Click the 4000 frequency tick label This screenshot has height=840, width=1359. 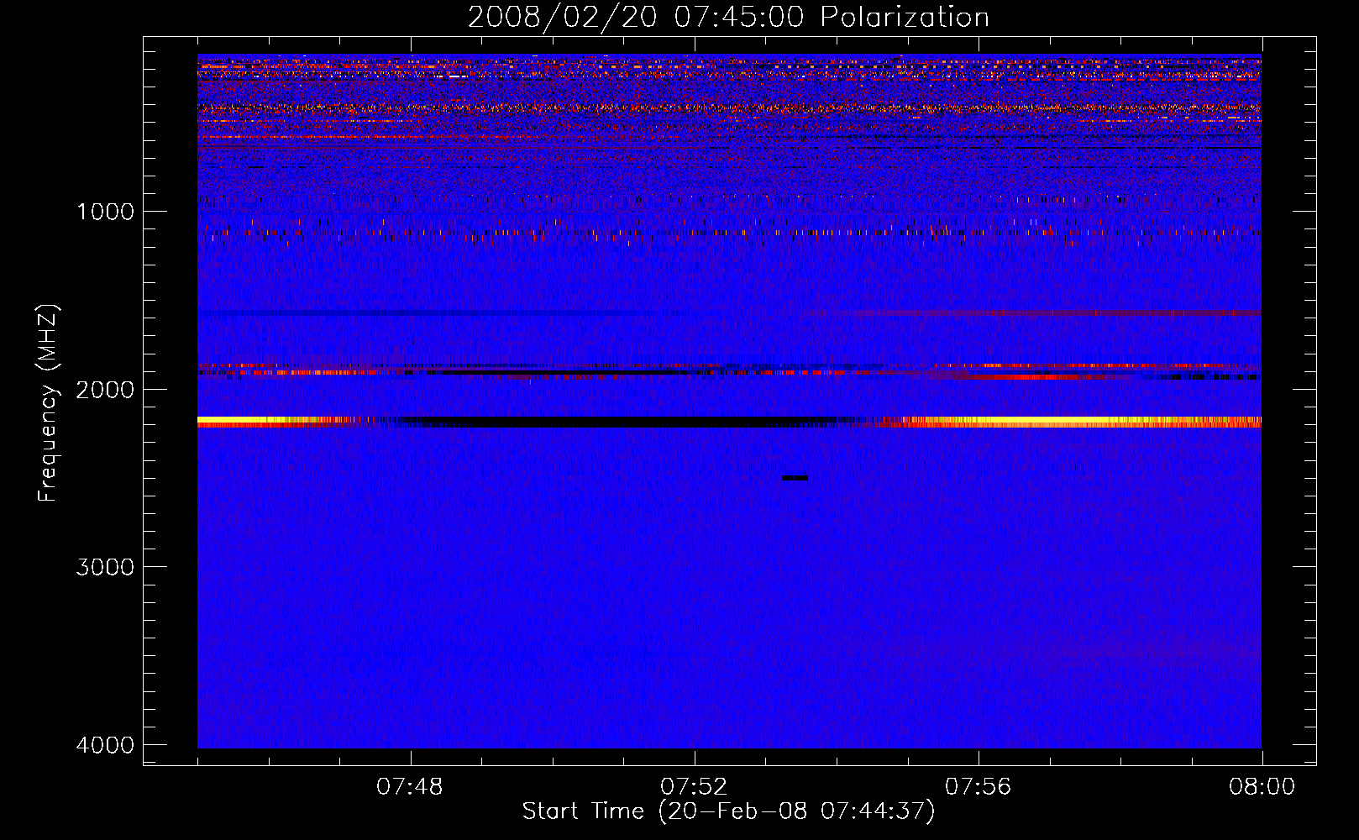105,745
